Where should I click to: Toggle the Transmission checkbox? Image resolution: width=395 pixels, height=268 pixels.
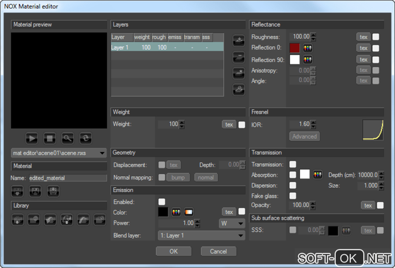tap(293, 165)
